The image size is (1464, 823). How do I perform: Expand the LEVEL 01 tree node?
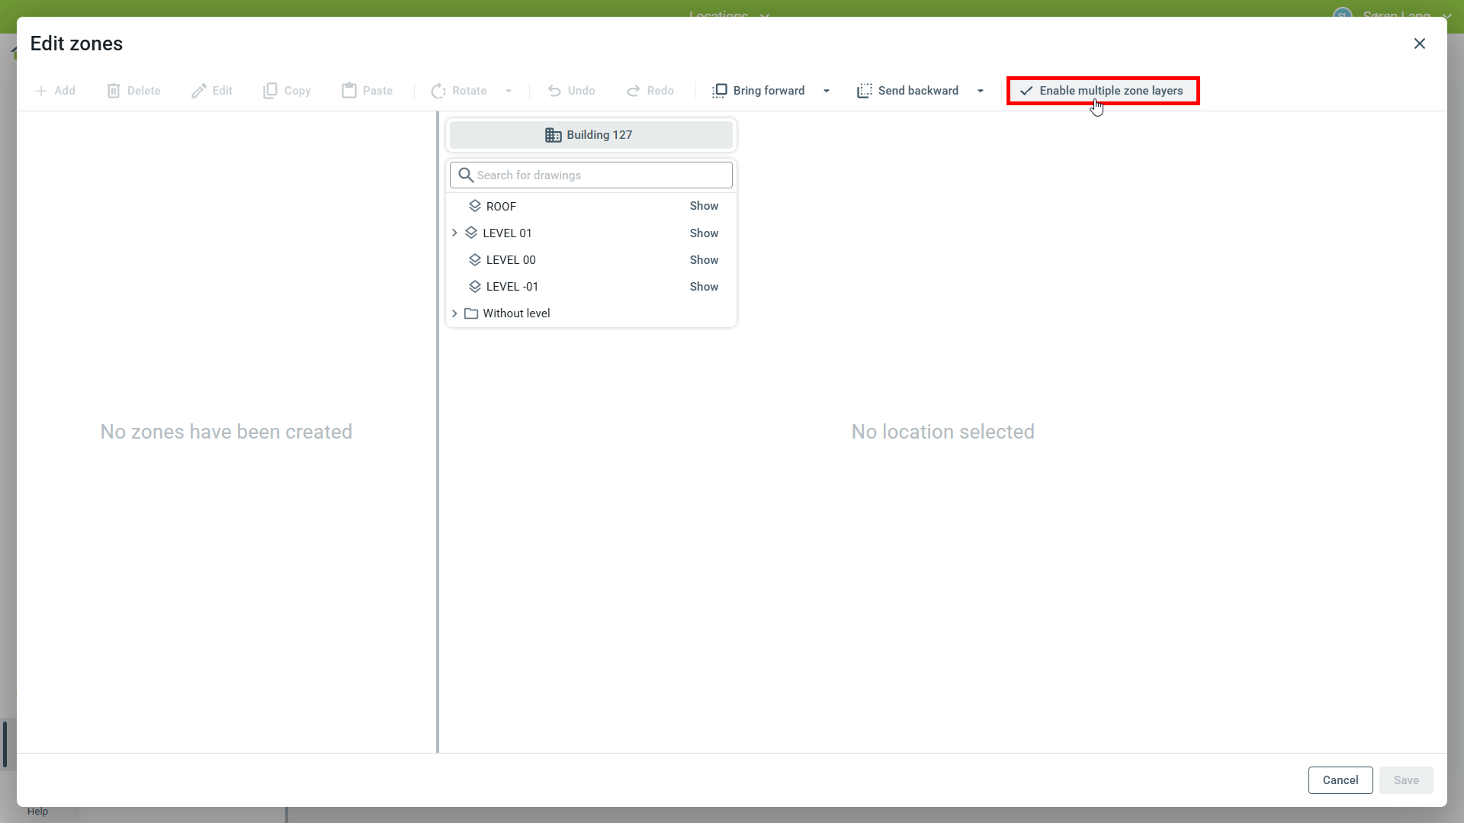(455, 233)
